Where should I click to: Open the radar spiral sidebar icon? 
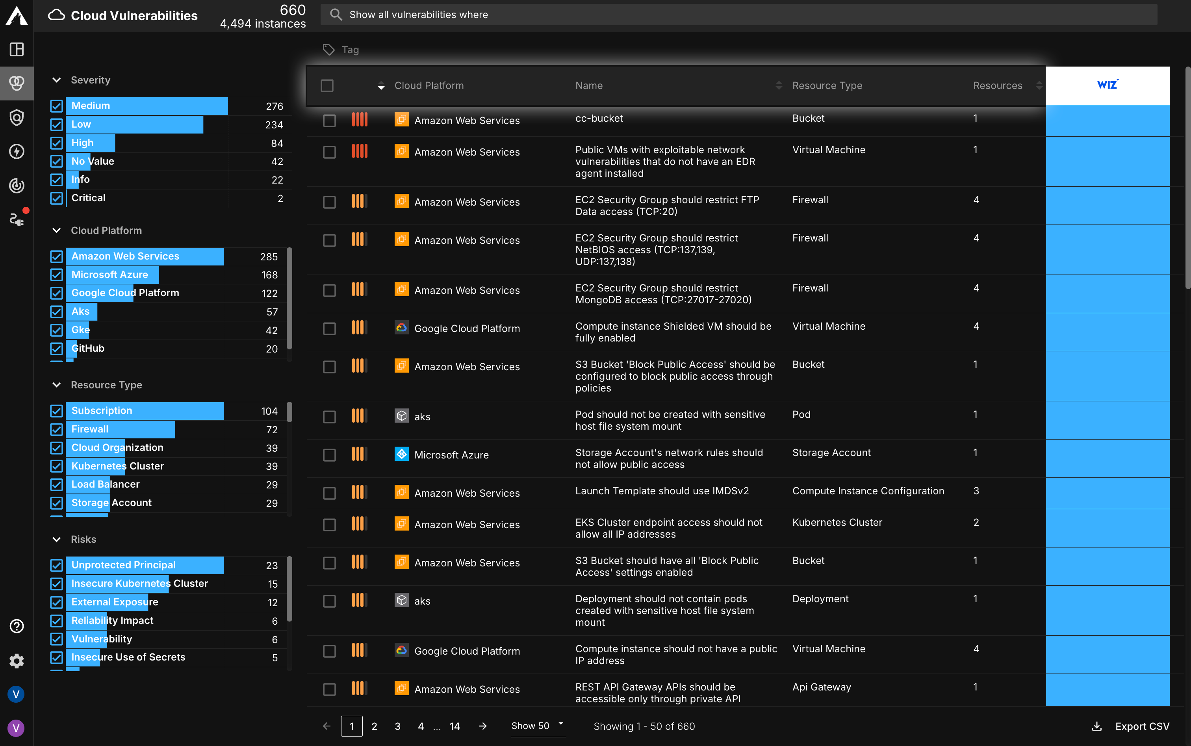[x=17, y=186]
